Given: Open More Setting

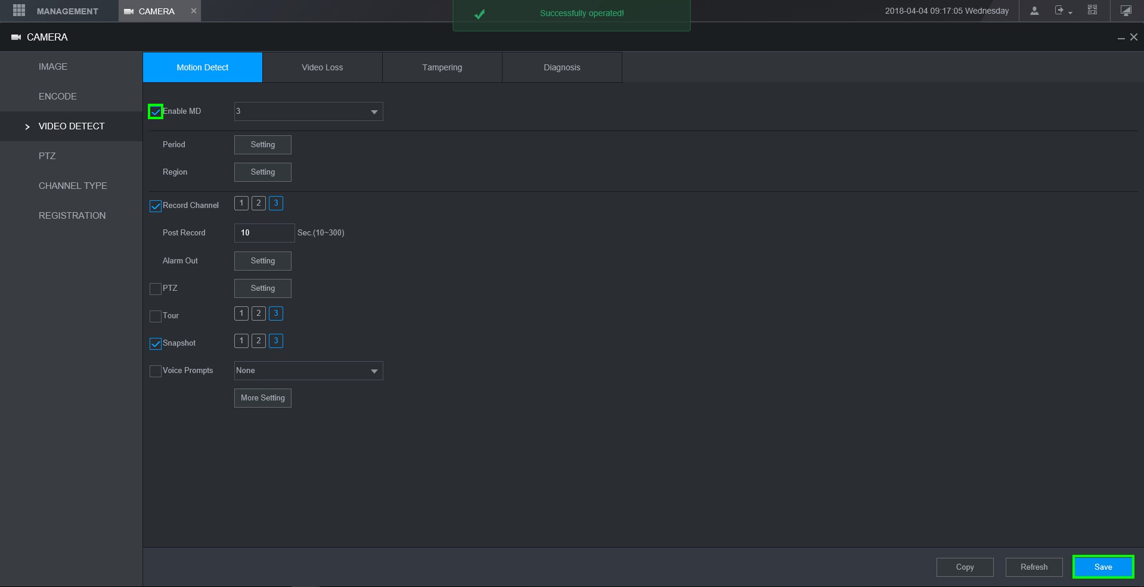Looking at the screenshot, I should point(263,398).
